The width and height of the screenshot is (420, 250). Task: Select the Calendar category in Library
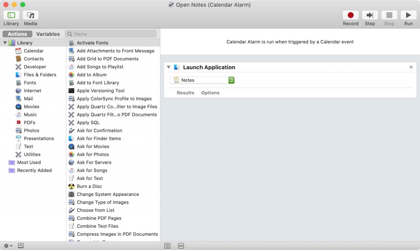(33, 51)
